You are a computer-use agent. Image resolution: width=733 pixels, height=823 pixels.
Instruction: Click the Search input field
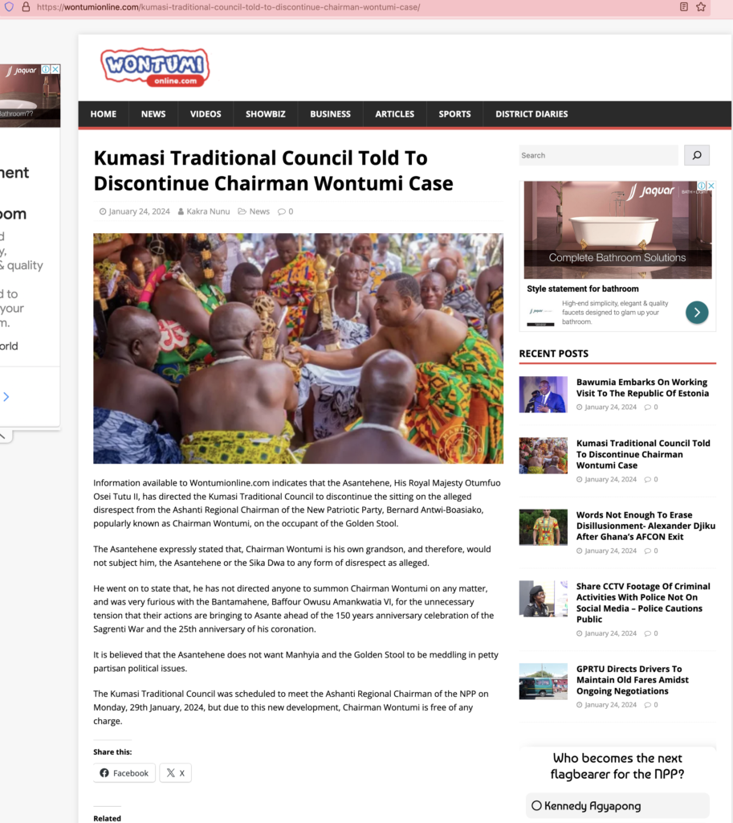(x=598, y=155)
